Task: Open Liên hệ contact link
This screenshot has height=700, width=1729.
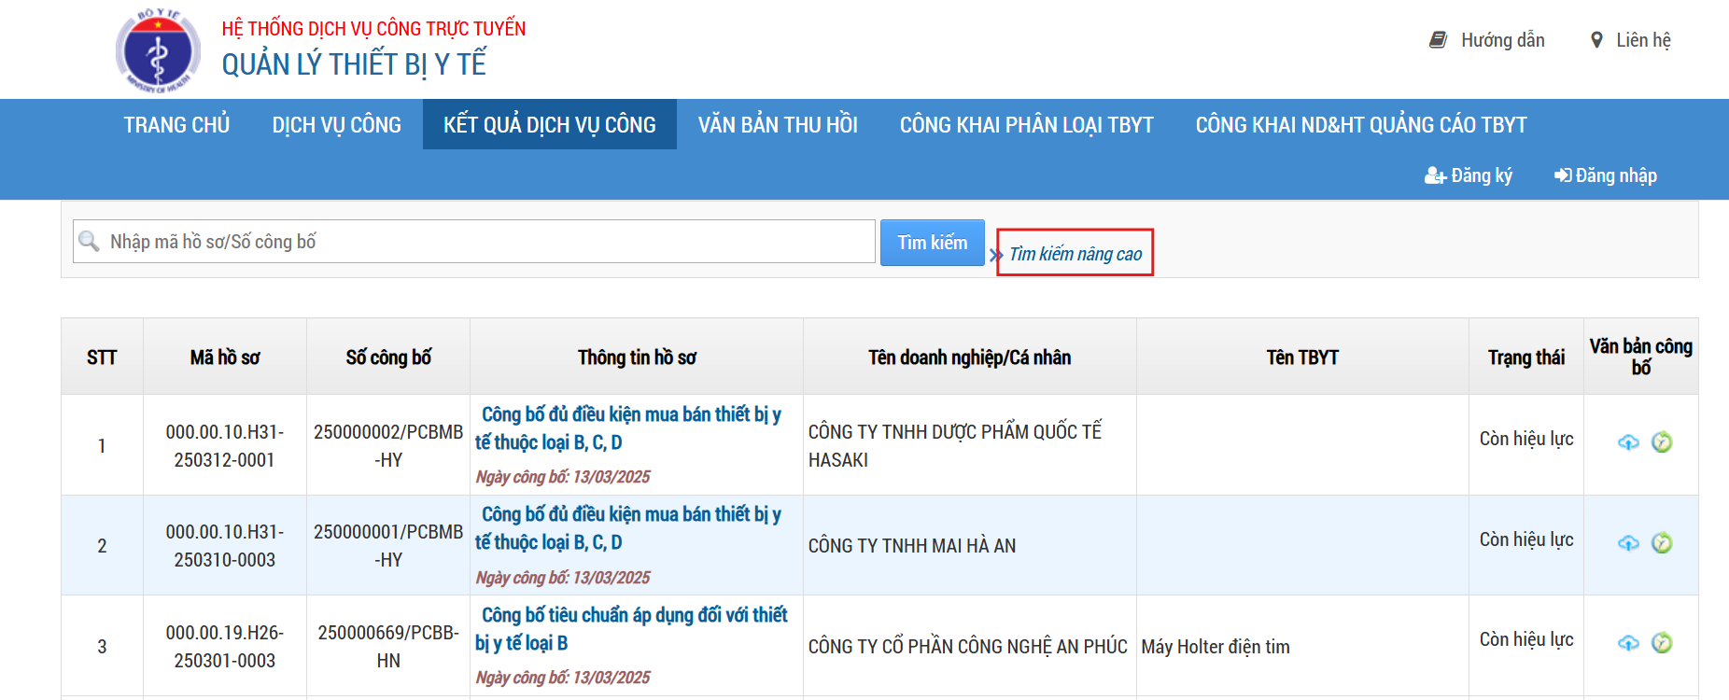Action: [1642, 40]
